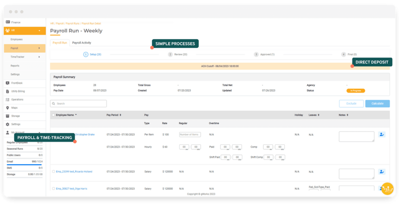Select the Employee Name header checkbox
Image resolution: width=399 pixels, height=209 pixels.
point(53,115)
